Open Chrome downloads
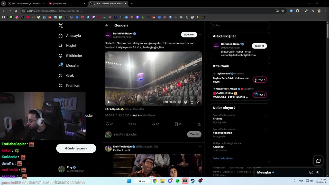The width and height of the screenshot is (329, 185). click(x=307, y=11)
